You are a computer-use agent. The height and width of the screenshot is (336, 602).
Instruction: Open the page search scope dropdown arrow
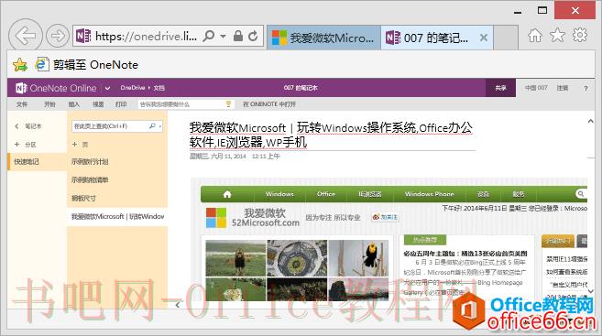pyautogui.click(x=160, y=126)
